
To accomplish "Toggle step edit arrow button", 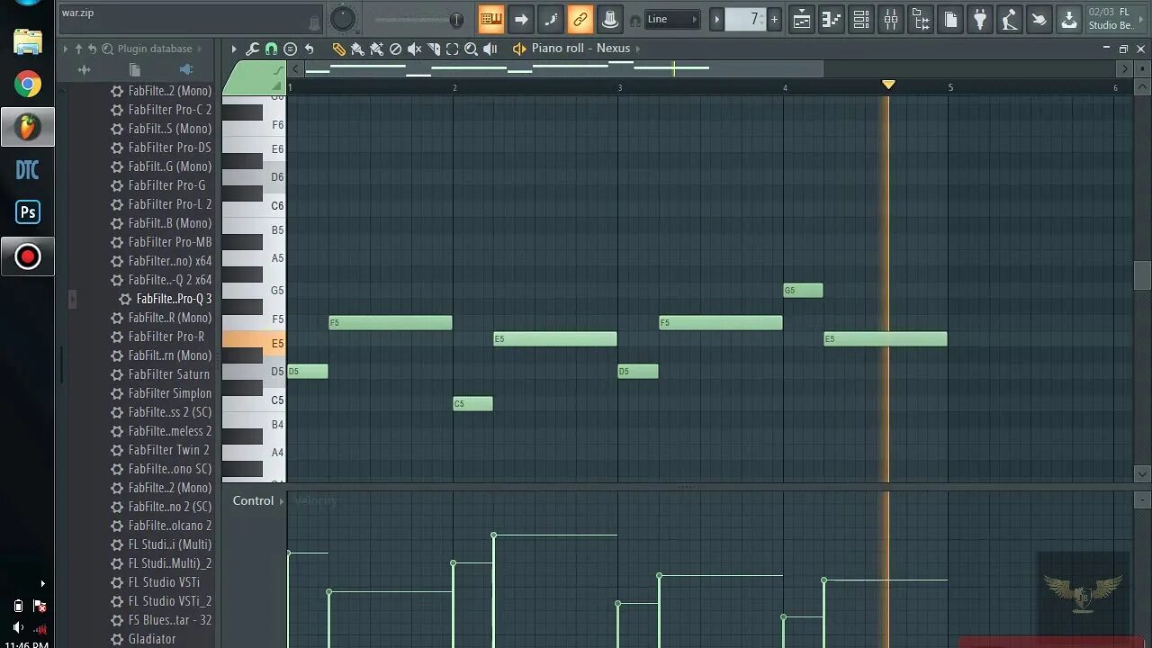I will [521, 19].
